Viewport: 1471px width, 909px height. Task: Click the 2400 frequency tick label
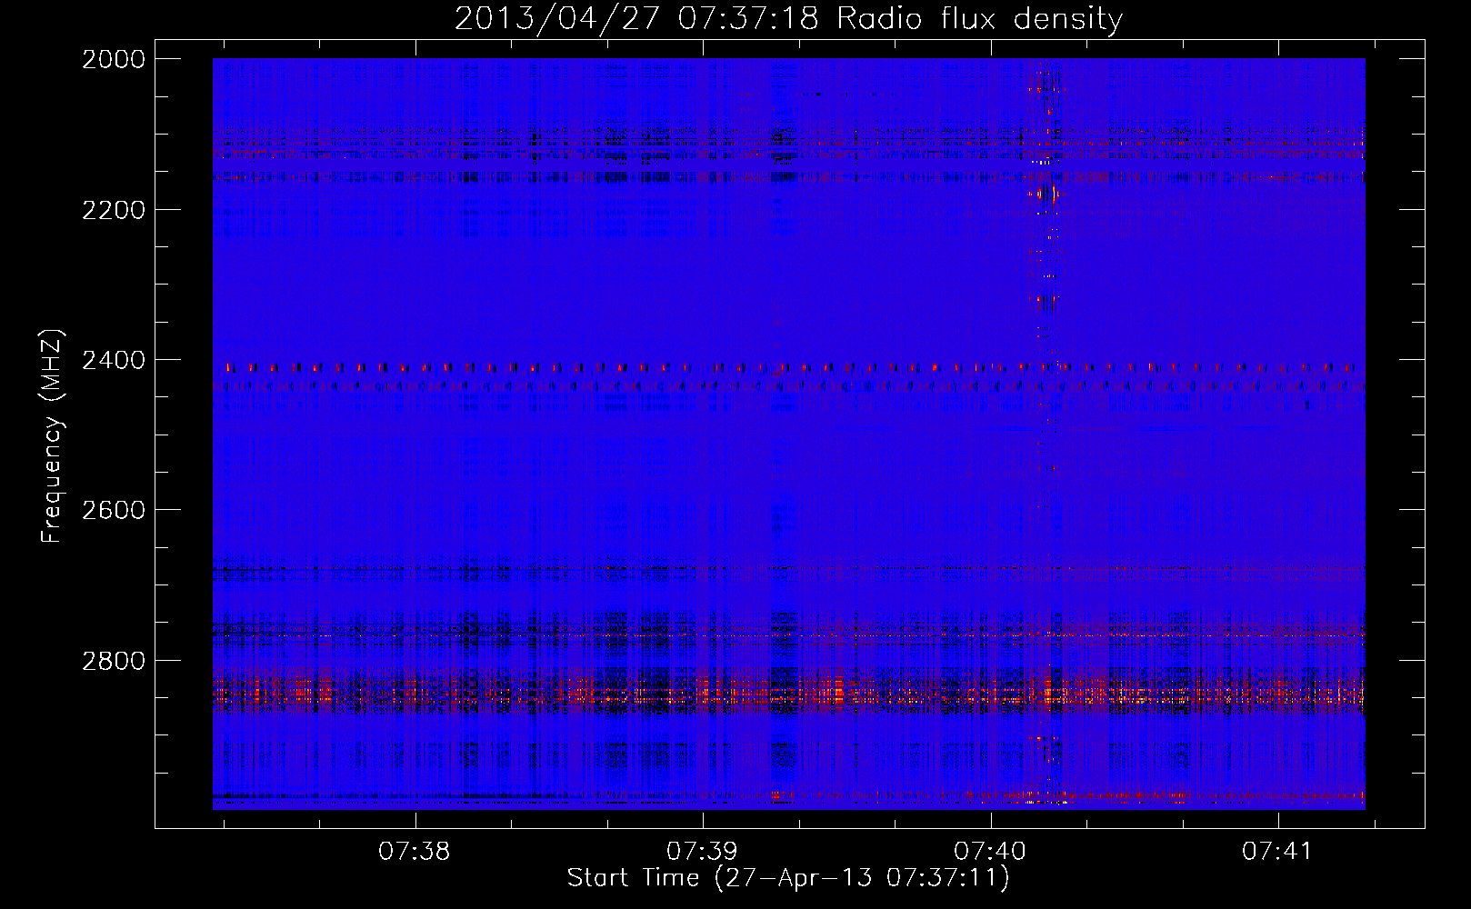(x=114, y=361)
